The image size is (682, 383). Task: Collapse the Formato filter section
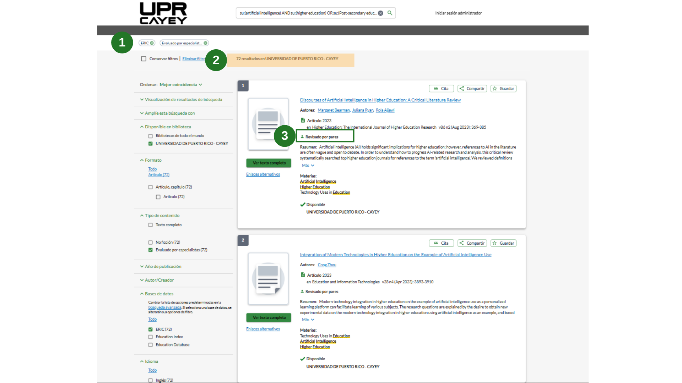tap(153, 160)
